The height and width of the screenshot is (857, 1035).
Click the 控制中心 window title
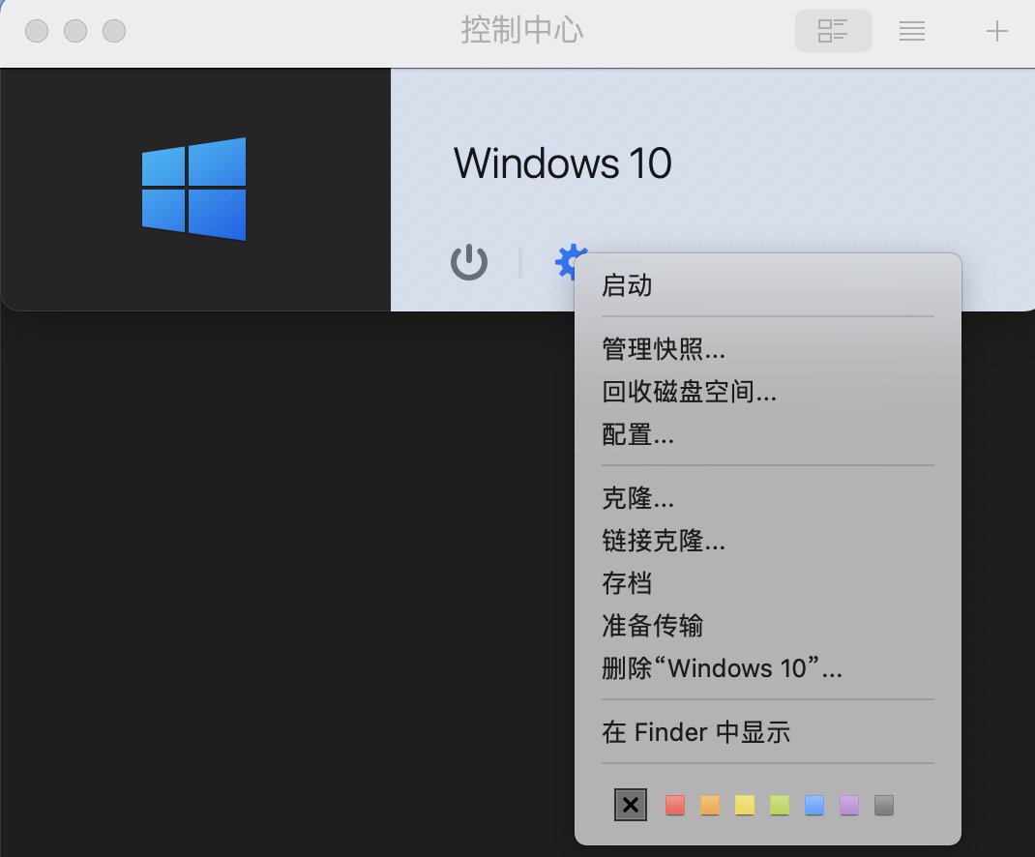point(522,30)
